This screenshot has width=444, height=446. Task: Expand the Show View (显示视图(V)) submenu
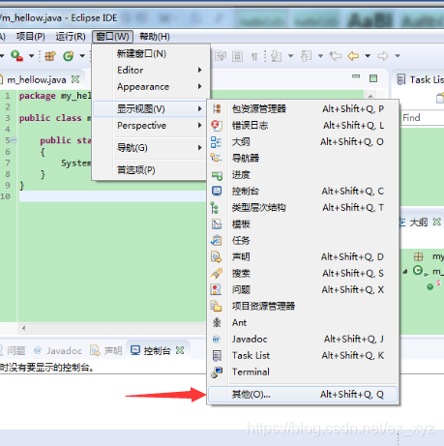point(151,109)
